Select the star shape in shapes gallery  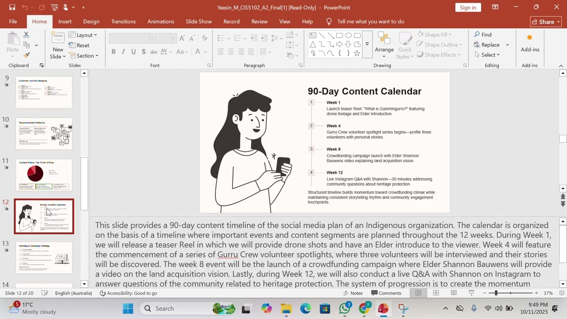pos(357,53)
